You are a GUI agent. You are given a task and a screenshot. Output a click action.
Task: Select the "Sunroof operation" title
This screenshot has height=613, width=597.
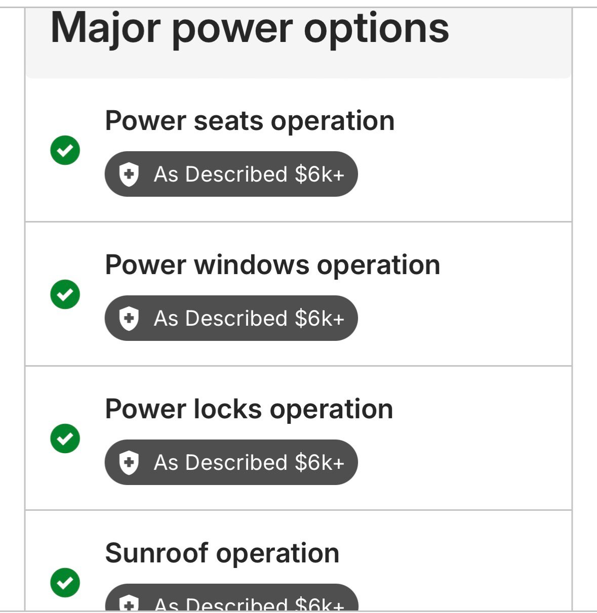point(222,553)
